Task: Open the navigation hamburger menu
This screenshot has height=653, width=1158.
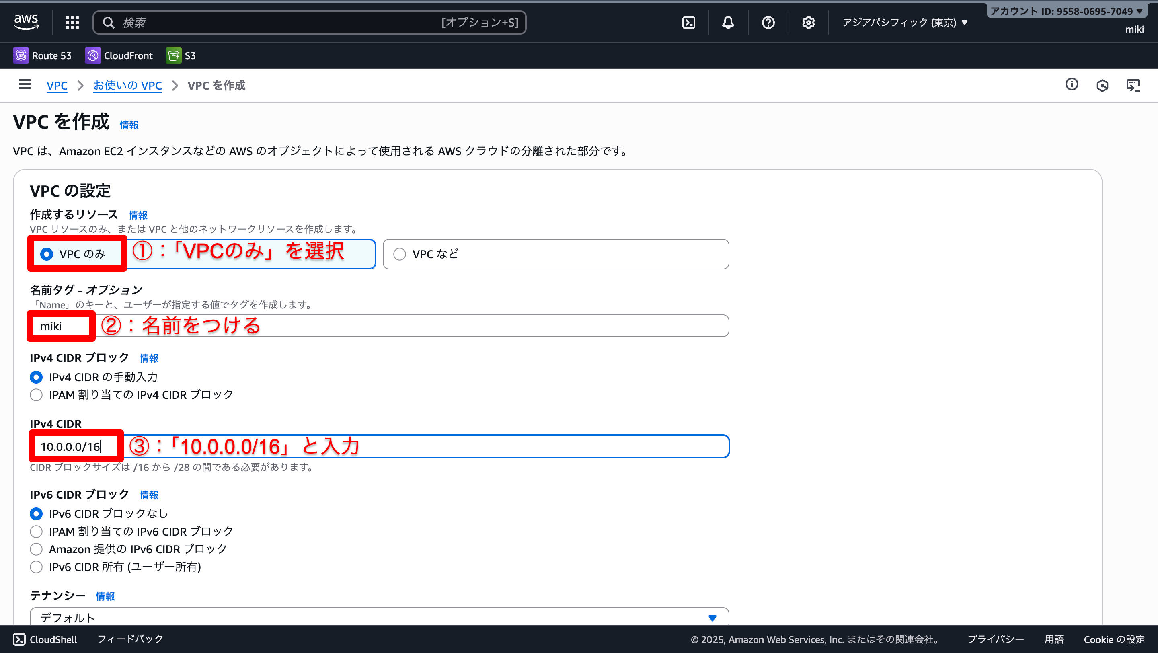Action: [25, 85]
